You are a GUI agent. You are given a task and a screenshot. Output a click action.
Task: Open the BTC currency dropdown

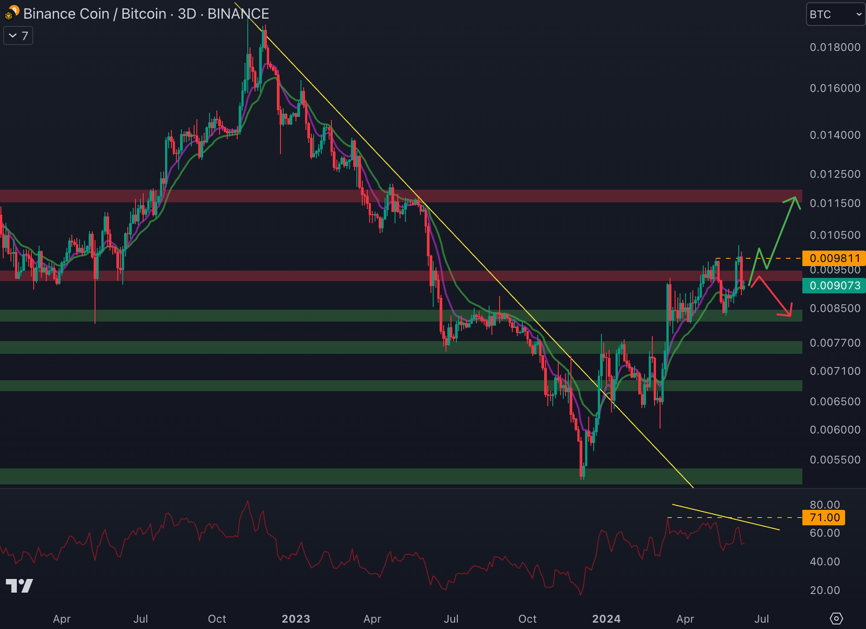835,15
